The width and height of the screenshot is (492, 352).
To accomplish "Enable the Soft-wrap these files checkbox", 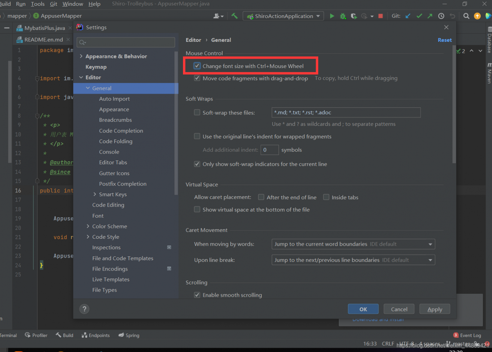I will click(x=197, y=112).
